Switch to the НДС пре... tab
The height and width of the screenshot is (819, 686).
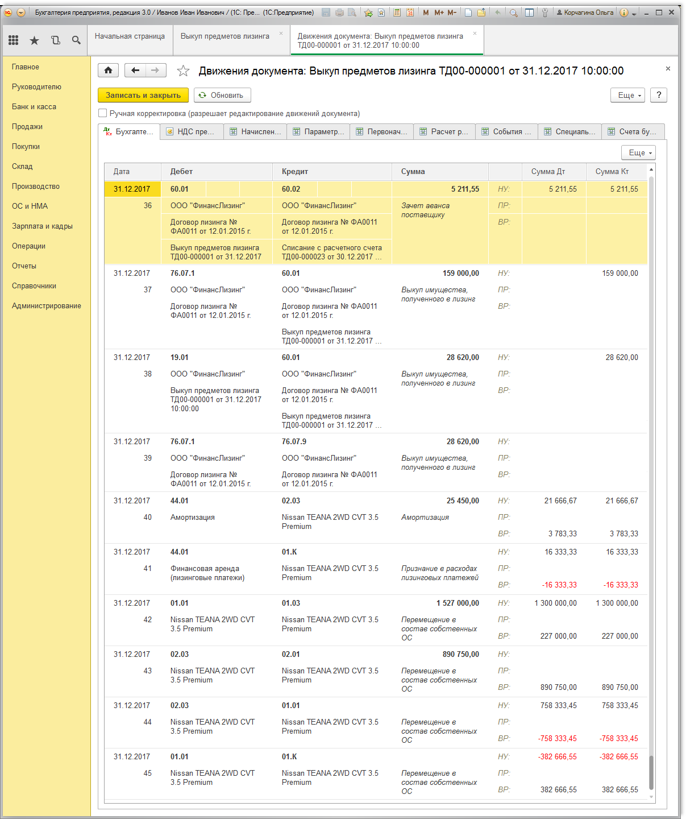(x=192, y=131)
